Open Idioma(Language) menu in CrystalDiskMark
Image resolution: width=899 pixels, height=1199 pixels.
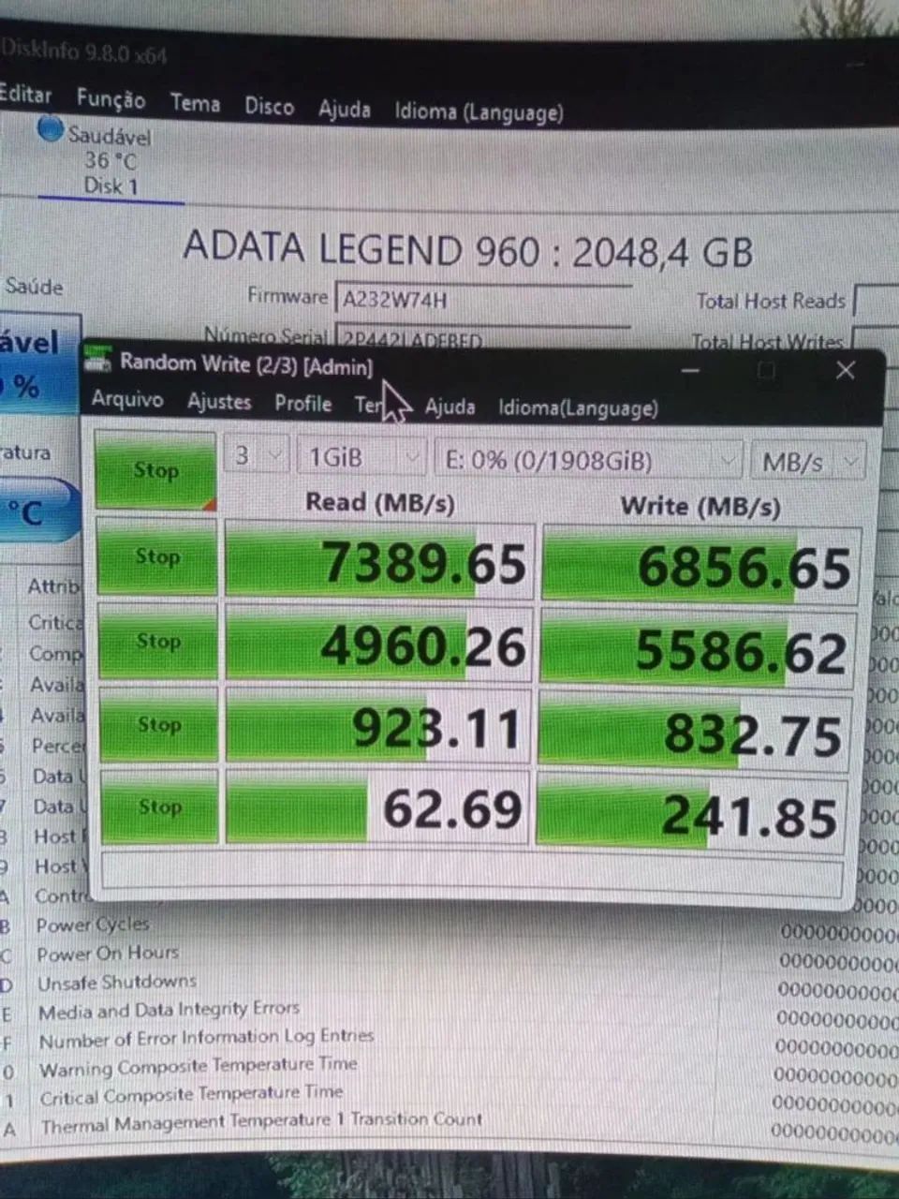tap(578, 408)
